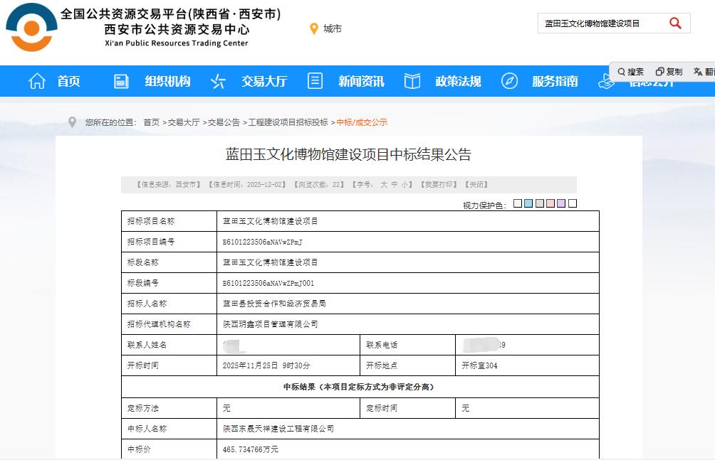Click the 城市 location pin icon
Screen dimensions: 715x460
[x=312, y=29]
